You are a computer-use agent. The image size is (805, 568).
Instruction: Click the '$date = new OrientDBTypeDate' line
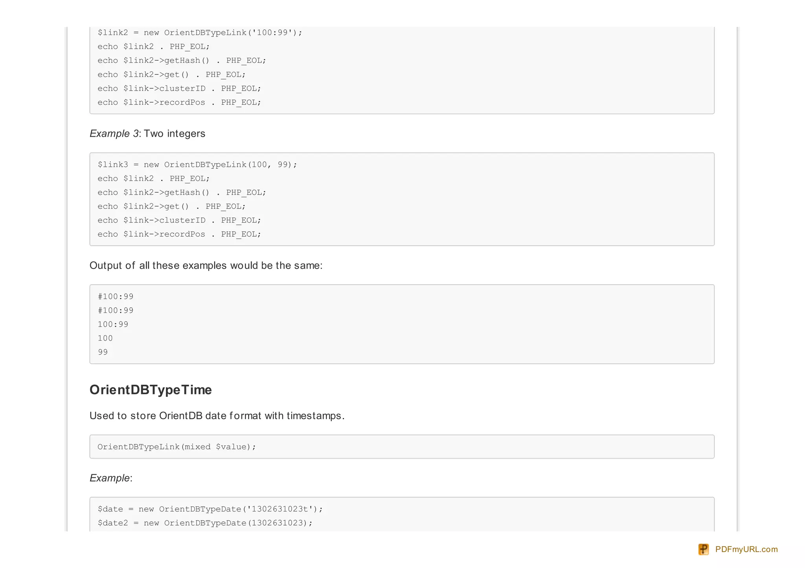click(210, 509)
